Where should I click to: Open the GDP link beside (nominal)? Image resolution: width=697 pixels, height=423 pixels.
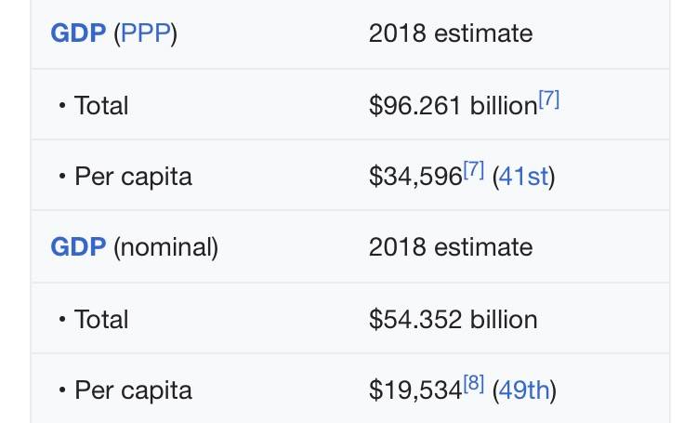[x=77, y=247]
